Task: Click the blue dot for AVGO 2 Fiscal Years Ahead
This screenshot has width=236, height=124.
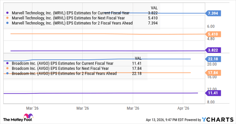Action: tap(7, 74)
